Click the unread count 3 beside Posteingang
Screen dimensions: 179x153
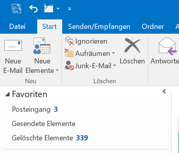(x=56, y=109)
